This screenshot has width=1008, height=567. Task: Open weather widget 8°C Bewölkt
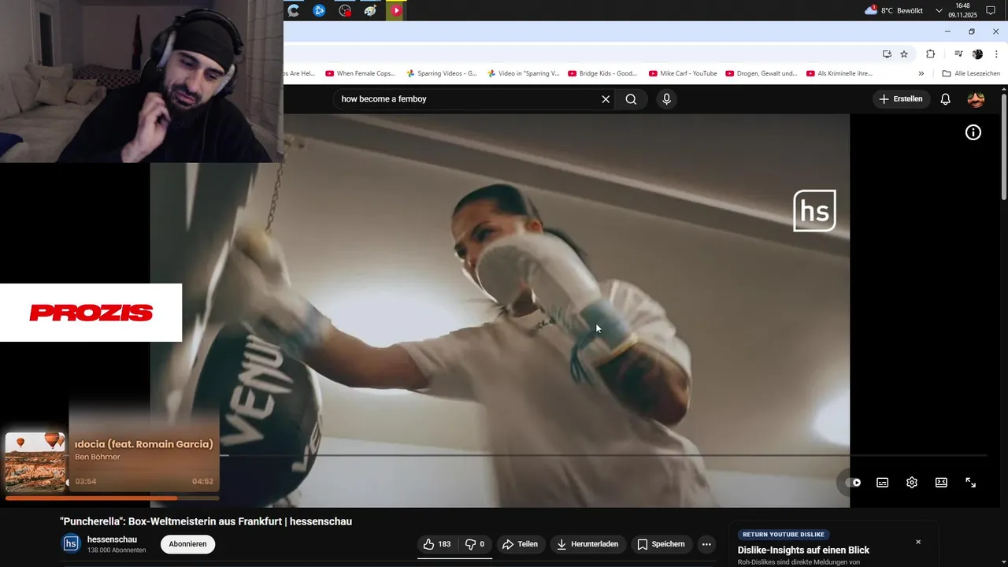(893, 10)
